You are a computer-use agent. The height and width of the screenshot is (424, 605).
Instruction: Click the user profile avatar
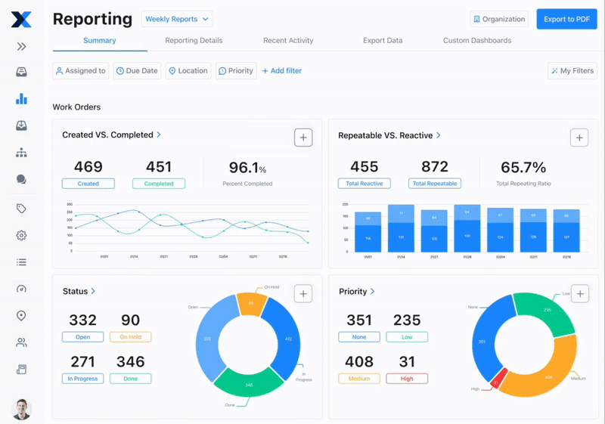(21, 409)
